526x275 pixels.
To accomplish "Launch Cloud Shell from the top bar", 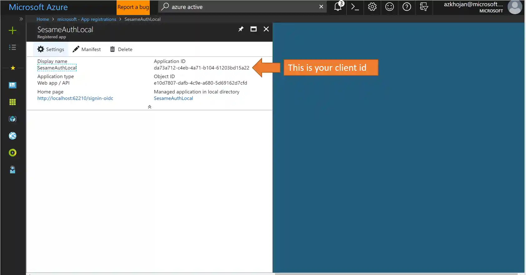I will click(355, 7).
